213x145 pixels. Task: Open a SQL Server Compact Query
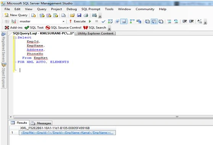(x=63, y=15)
